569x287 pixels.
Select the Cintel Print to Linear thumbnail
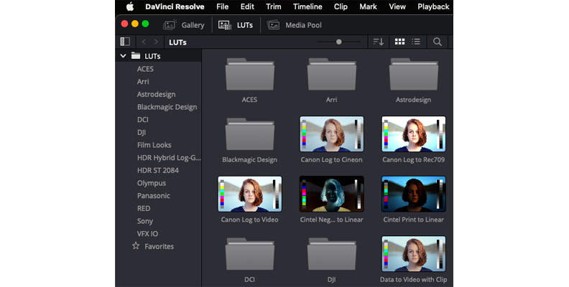tap(414, 194)
